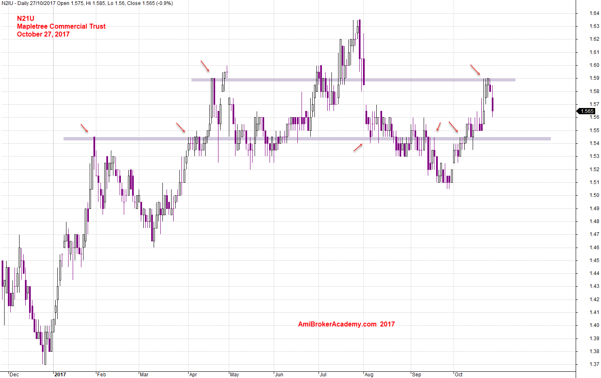Image resolution: width=601 pixels, height=378 pixels.
Task: Click the 1.51 price axis label
Action: 594,182
